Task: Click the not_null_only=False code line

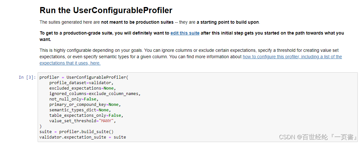Action: tap(74, 99)
